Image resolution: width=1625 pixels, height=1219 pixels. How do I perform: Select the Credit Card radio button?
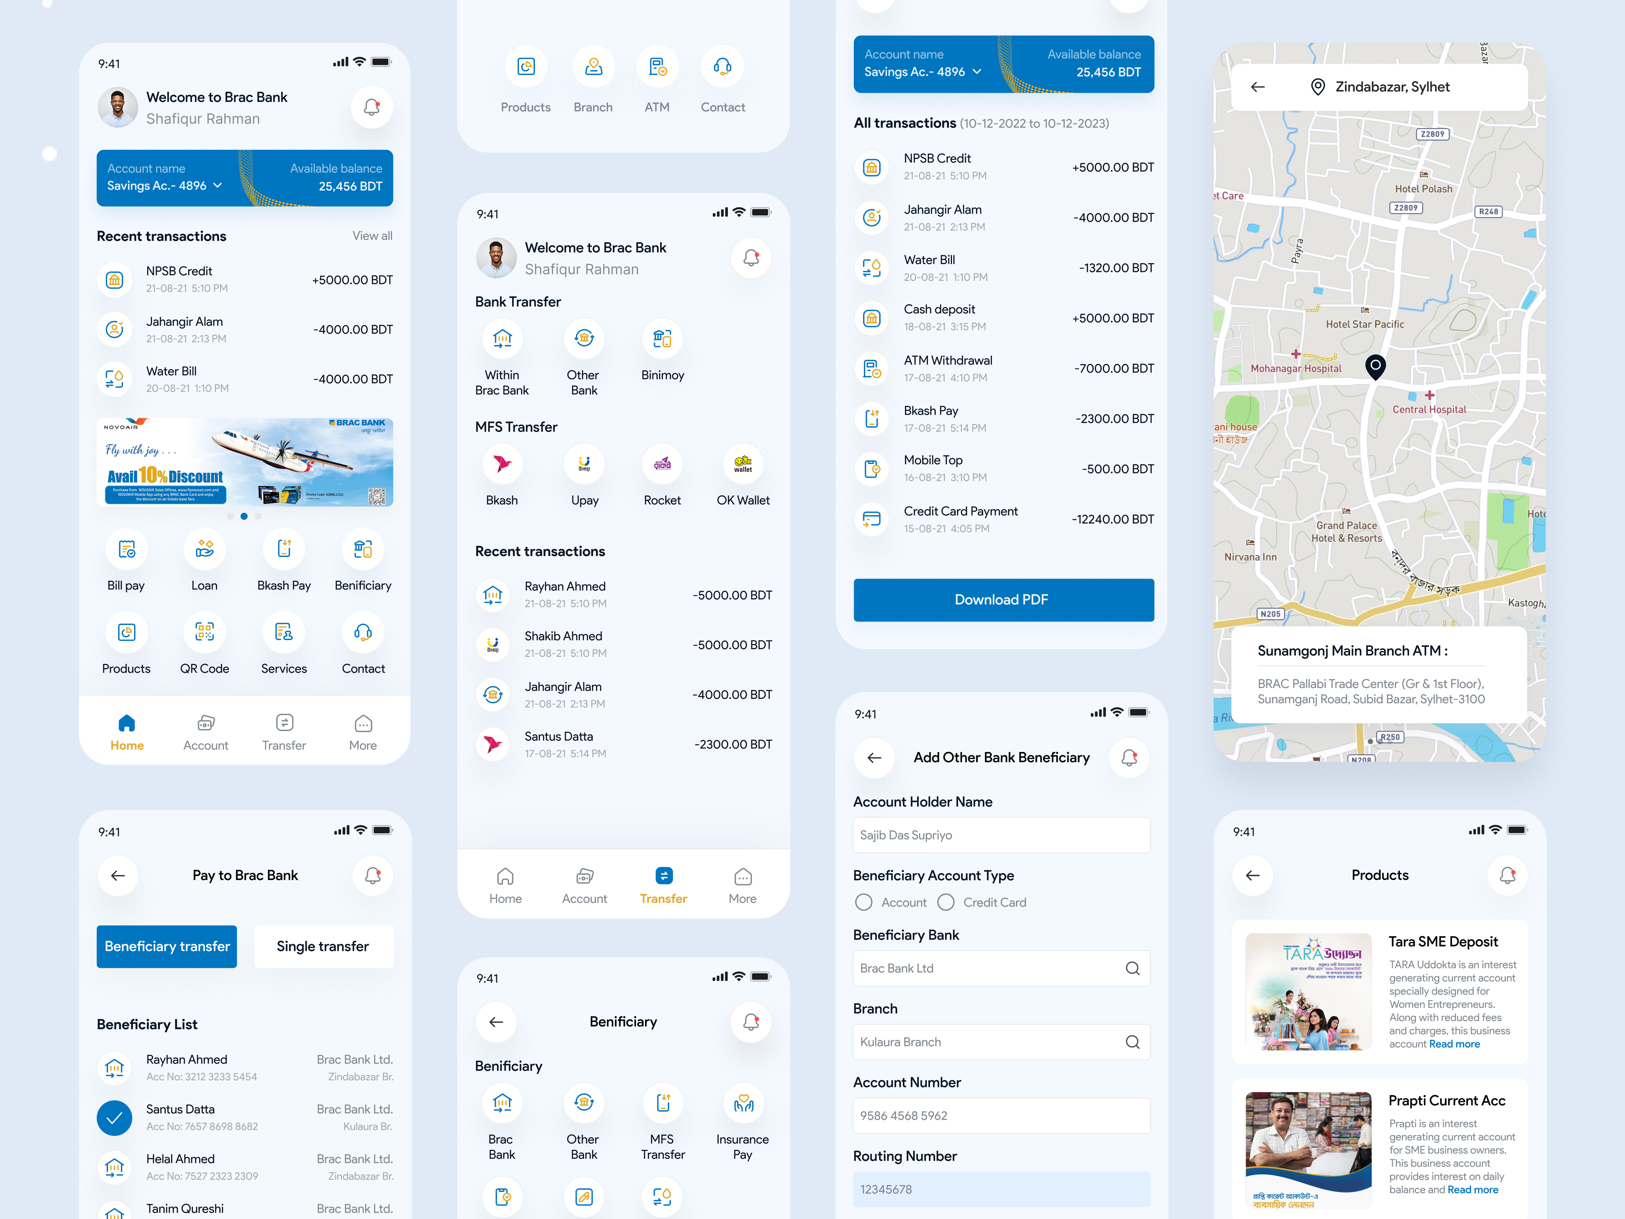[946, 902]
